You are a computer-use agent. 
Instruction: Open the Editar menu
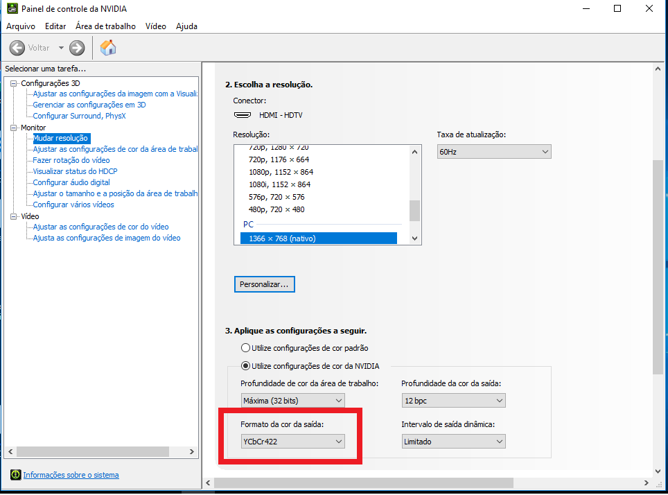point(55,26)
